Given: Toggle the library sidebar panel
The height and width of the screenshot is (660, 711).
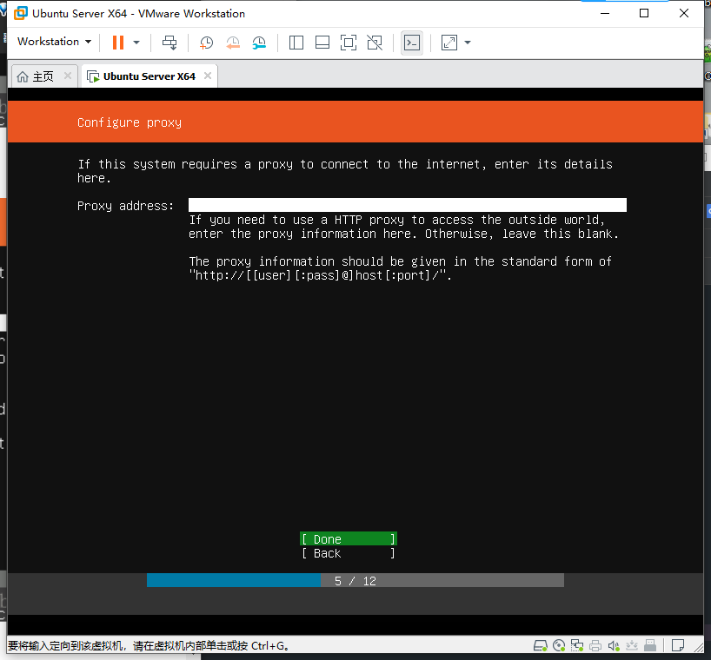Looking at the screenshot, I should point(296,43).
